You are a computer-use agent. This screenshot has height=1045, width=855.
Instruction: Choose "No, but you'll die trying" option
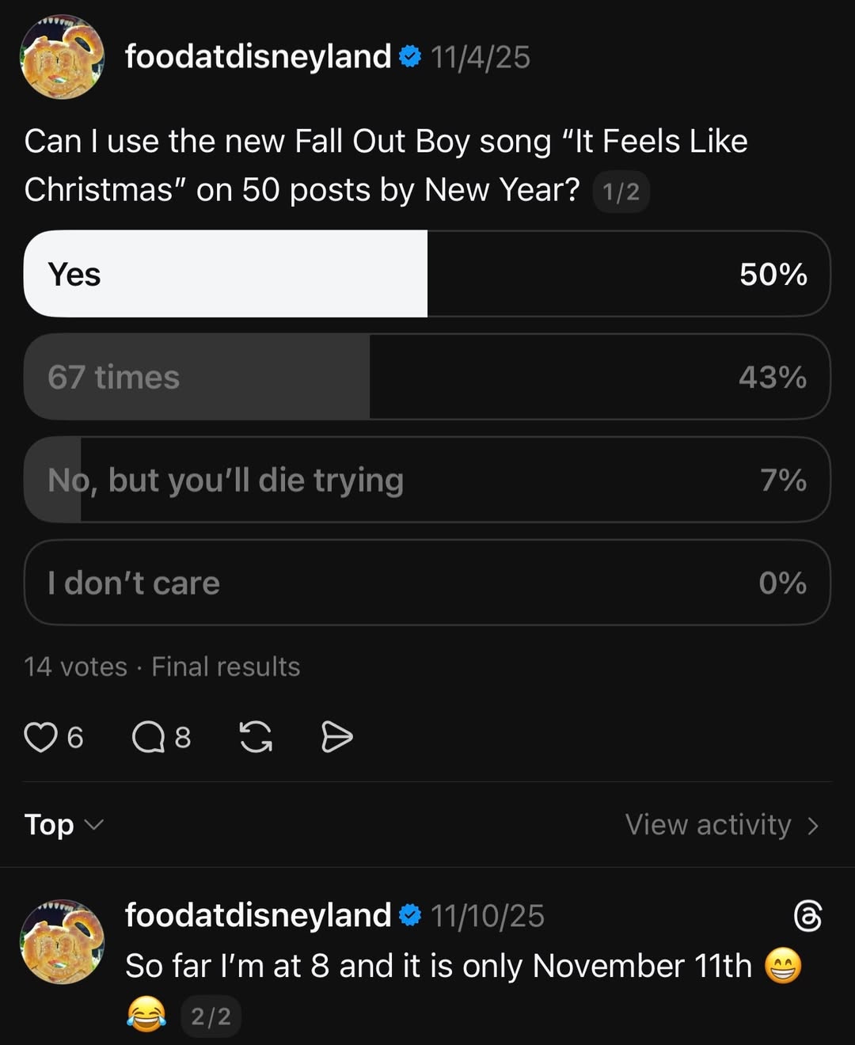tap(427, 480)
